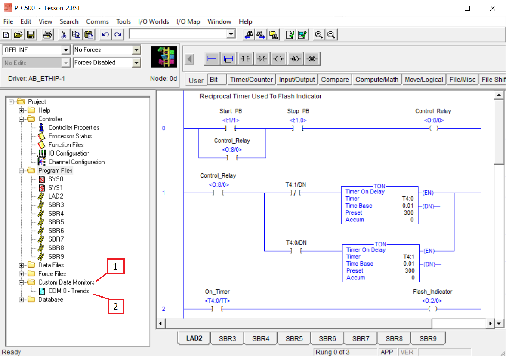Click the Find previous binoculars icon
This screenshot has height=356, width=506.
(249, 34)
